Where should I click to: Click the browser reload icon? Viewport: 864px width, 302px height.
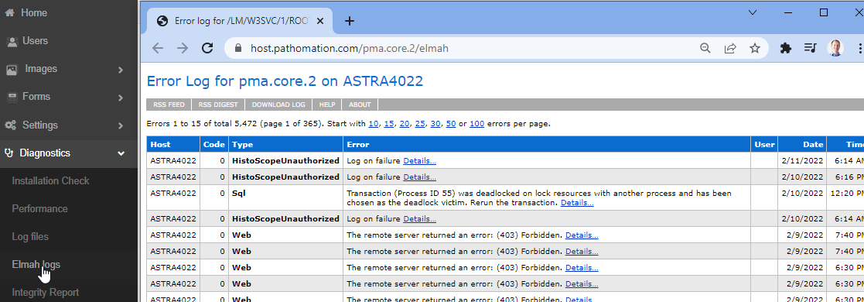click(207, 48)
